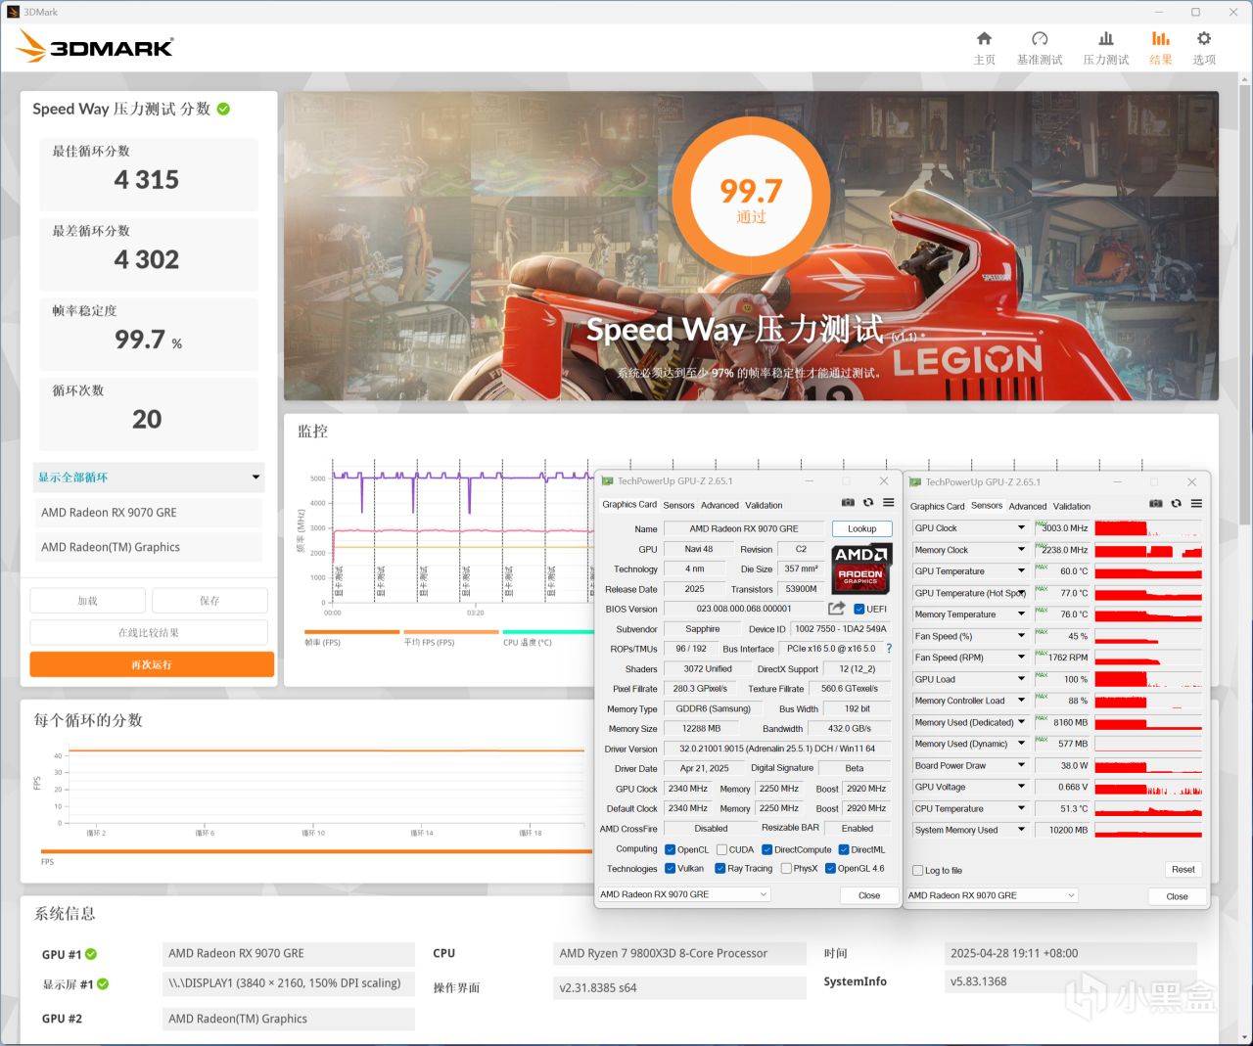Click the Reset button in the Sensors window
The height and width of the screenshot is (1046, 1253).
[1183, 870]
